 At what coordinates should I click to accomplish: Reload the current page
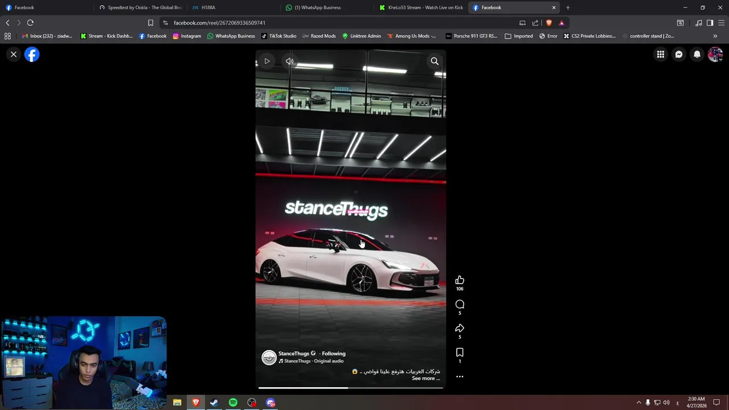click(x=30, y=23)
